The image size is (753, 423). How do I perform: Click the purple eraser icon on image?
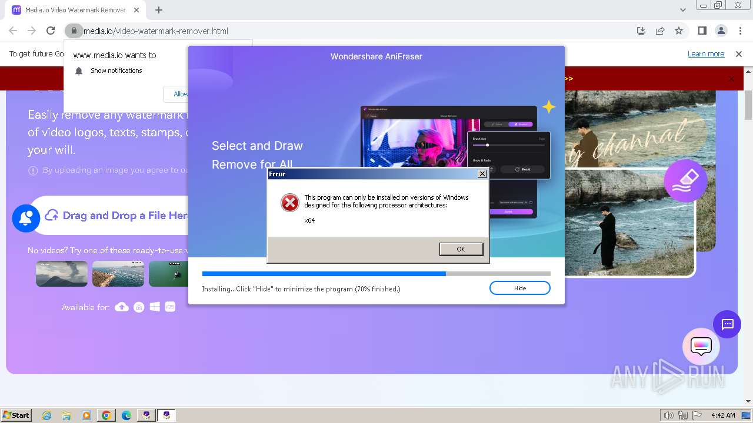[x=685, y=181]
